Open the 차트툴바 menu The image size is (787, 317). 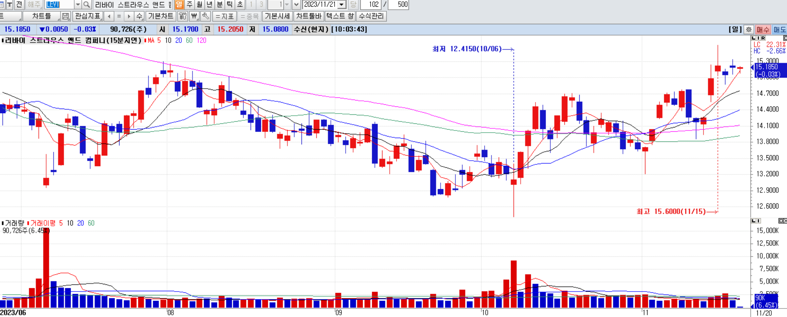coord(309,16)
